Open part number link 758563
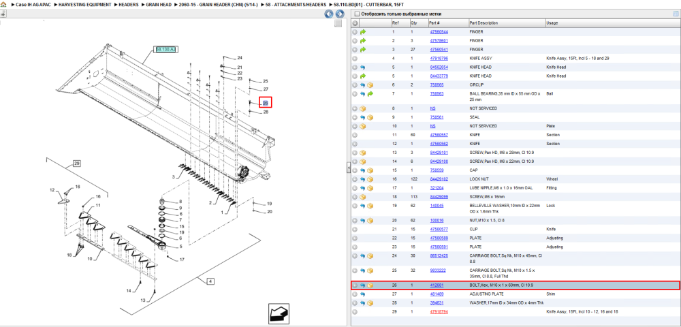Image resolution: width=681 pixels, height=327 pixels. click(x=437, y=94)
